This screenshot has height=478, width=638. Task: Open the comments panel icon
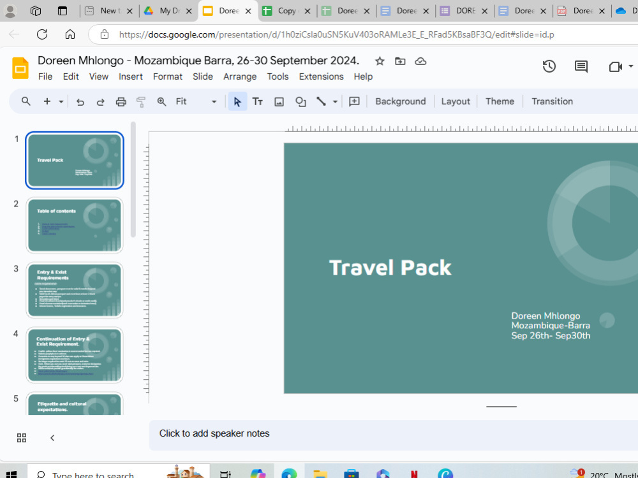pyautogui.click(x=581, y=67)
